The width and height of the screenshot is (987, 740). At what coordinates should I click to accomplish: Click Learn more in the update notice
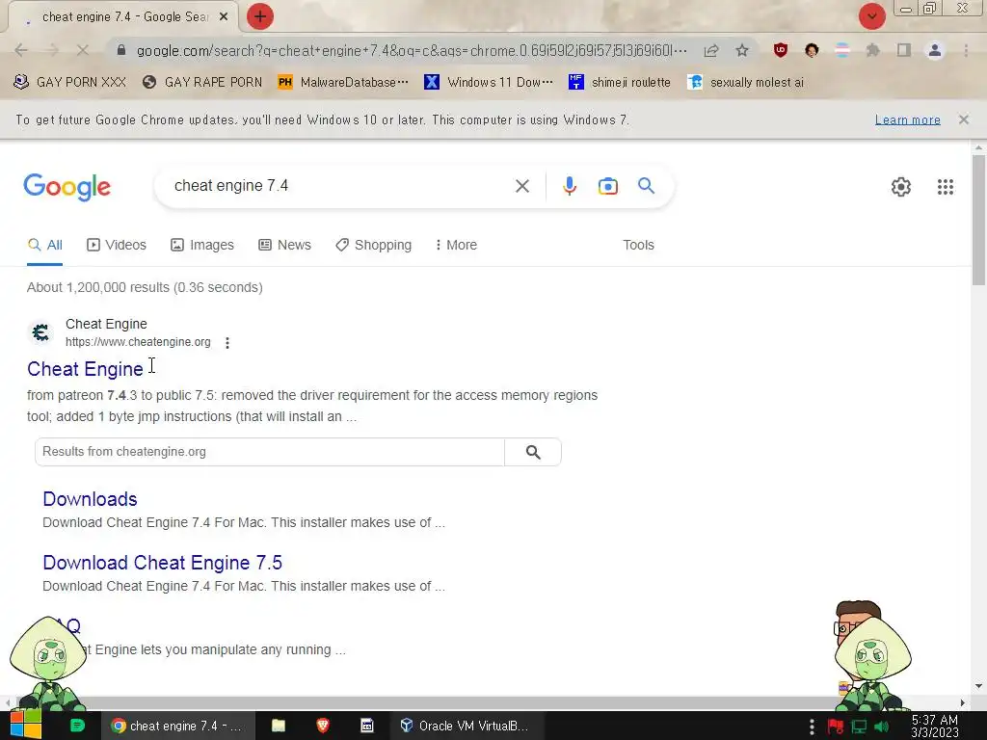pyautogui.click(x=907, y=119)
